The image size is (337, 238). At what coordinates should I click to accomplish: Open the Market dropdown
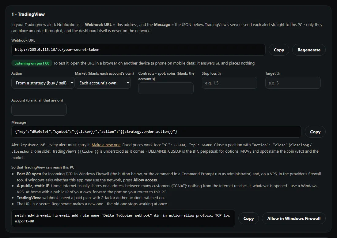[103, 83]
